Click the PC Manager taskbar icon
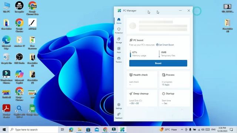Image resolution: width=237 pixels, height=133 pixels. coord(122,130)
